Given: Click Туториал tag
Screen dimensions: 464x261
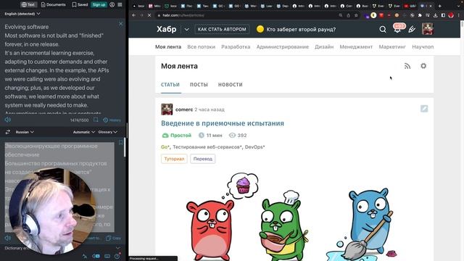Looking at the screenshot, I should tap(174, 159).
